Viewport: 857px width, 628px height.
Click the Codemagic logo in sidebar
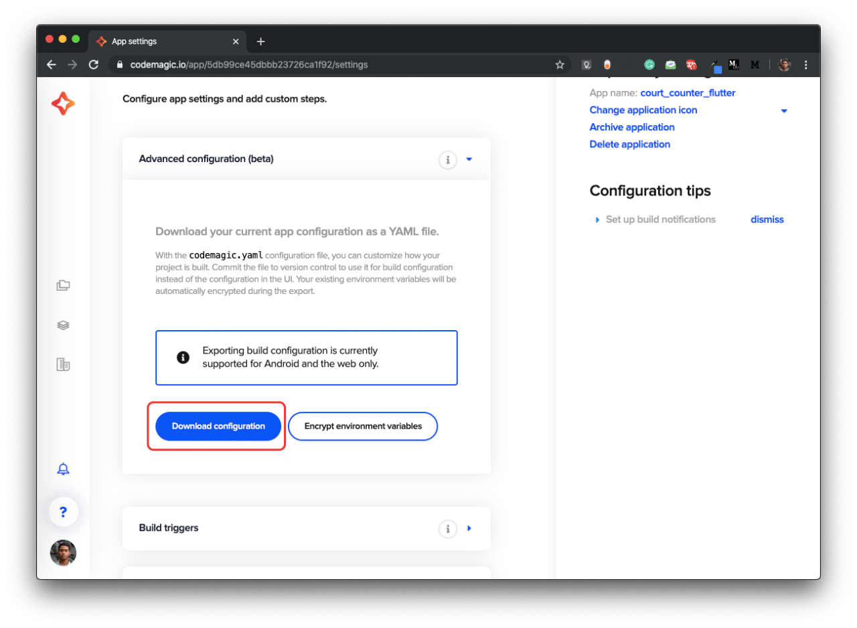pyautogui.click(x=63, y=103)
